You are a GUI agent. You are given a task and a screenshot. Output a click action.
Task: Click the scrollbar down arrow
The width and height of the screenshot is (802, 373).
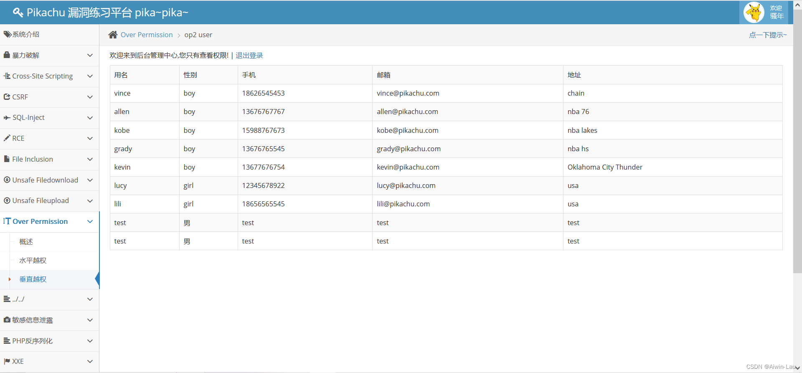tap(797, 368)
